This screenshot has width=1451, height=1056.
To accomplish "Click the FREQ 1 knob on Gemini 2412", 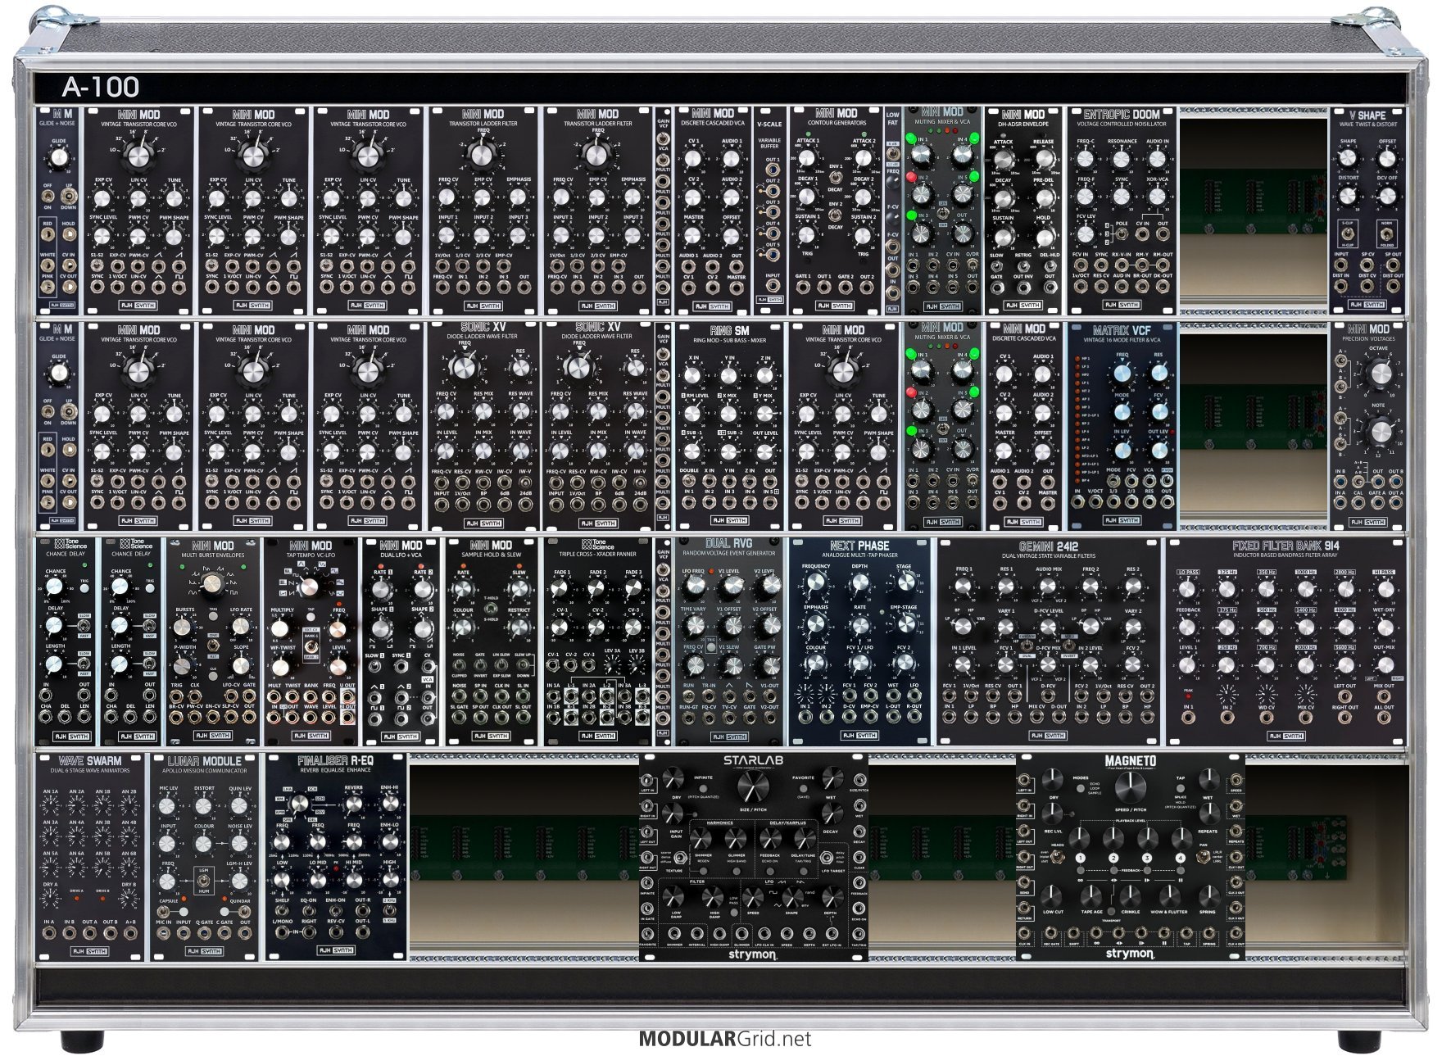I will click(964, 587).
